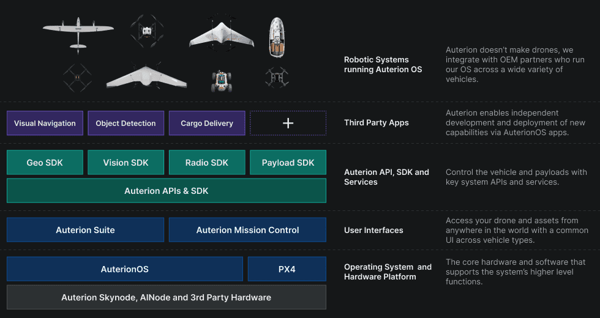This screenshot has height=318, width=600.
Task: Open the Visual Navigation app box
Action: click(45, 123)
